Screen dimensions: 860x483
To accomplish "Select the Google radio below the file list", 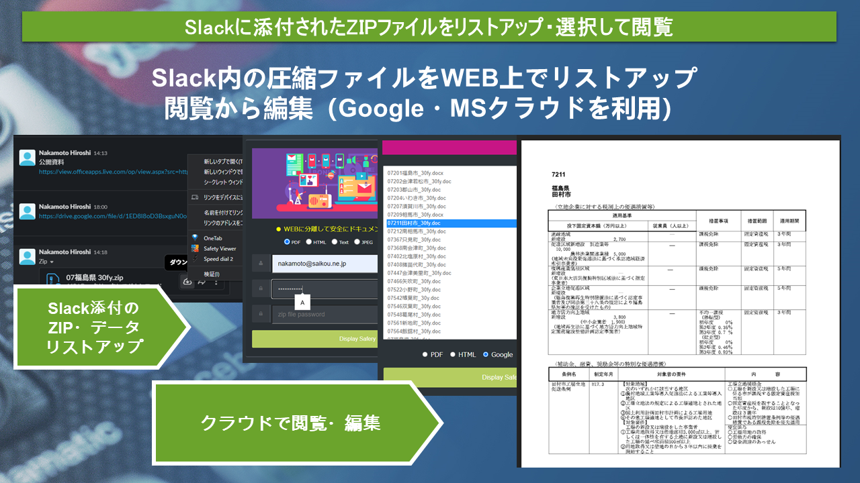I will coord(486,354).
